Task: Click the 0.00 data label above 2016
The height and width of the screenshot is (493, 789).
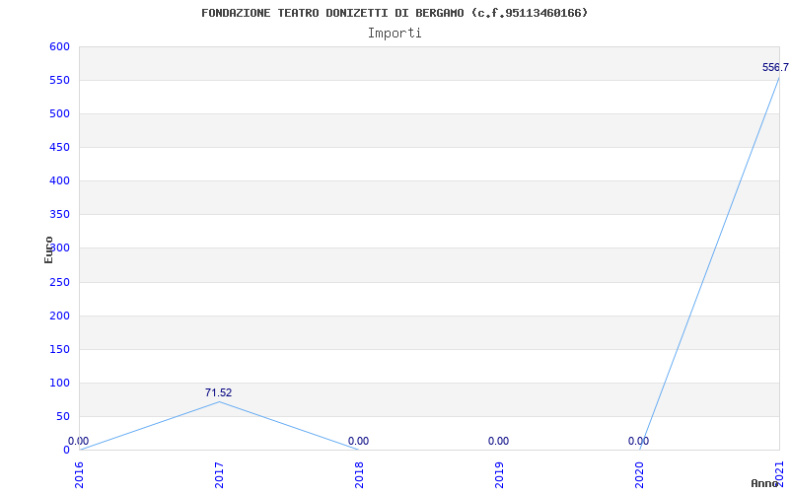Action: coord(79,441)
